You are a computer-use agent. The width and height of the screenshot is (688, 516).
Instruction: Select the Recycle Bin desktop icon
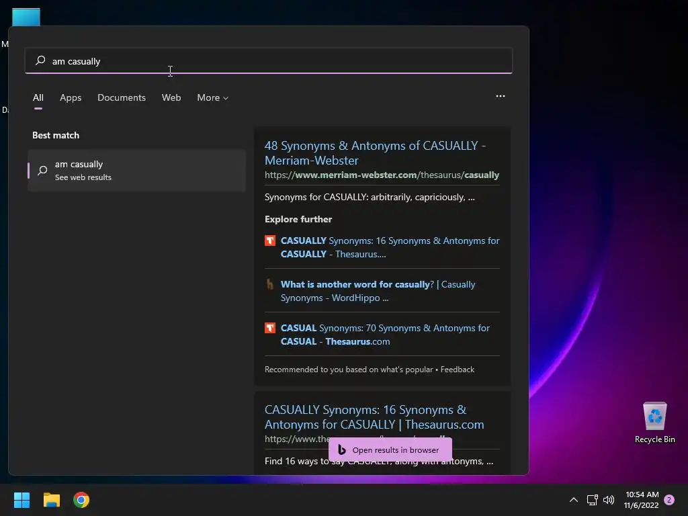point(654,423)
